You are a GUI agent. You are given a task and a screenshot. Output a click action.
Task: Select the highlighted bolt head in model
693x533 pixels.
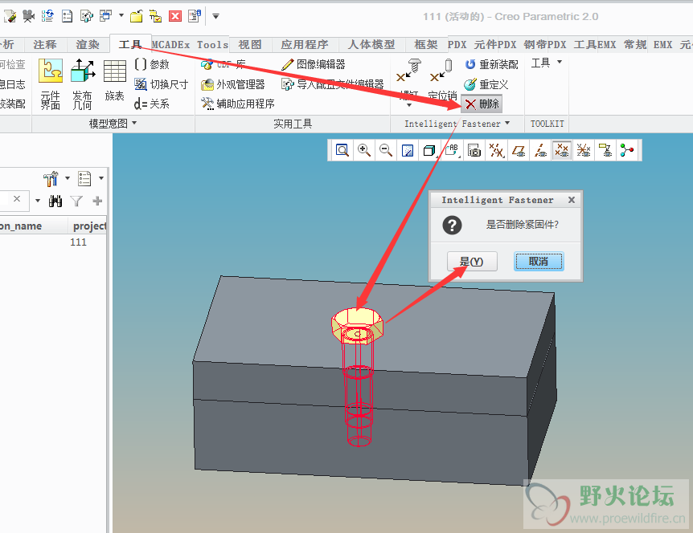pyautogui.click(x=357, y=325)
